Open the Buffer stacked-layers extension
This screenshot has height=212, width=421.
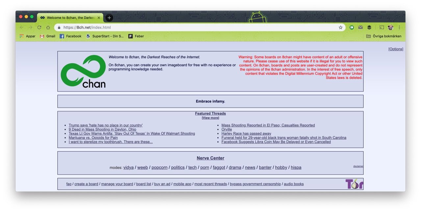coord(369,28)
